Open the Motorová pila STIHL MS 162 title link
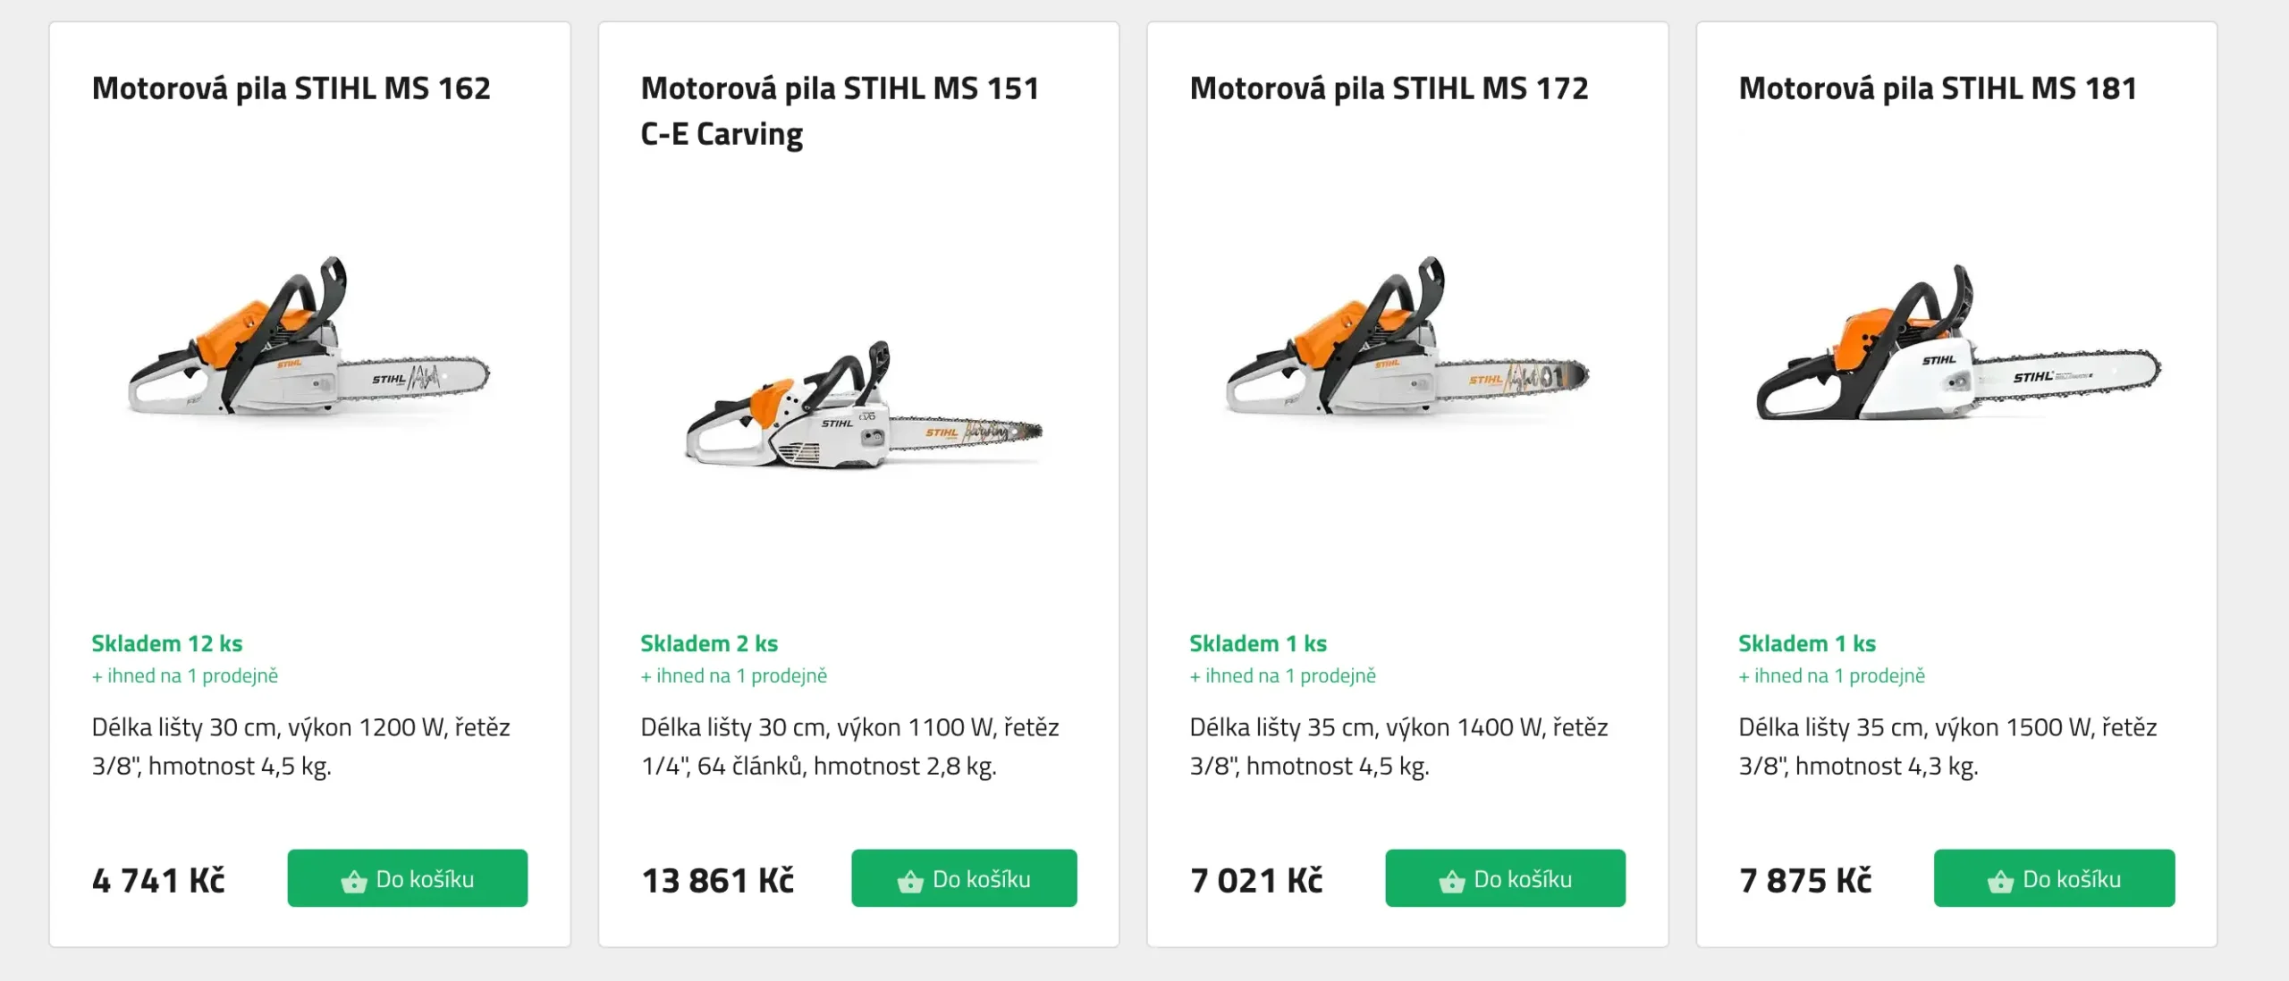The height and width of the screenshot is (981, 2289). click(291, 88)
